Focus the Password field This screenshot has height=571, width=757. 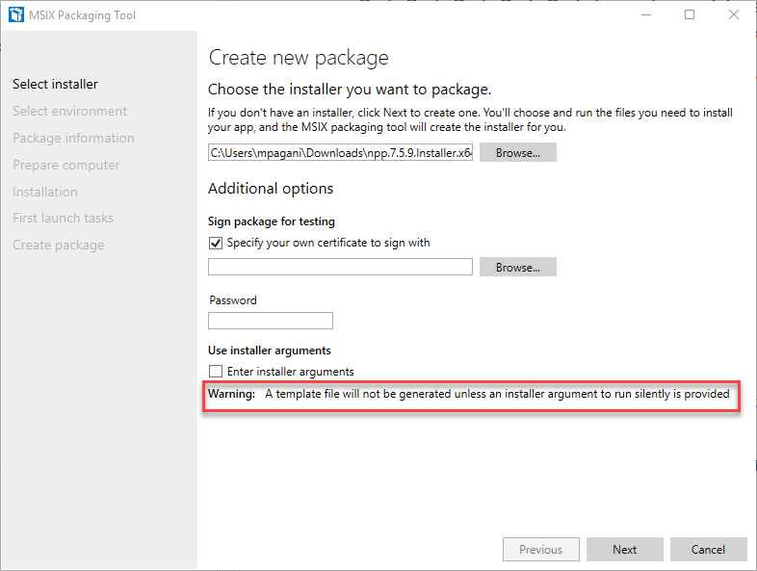[271, 321]
